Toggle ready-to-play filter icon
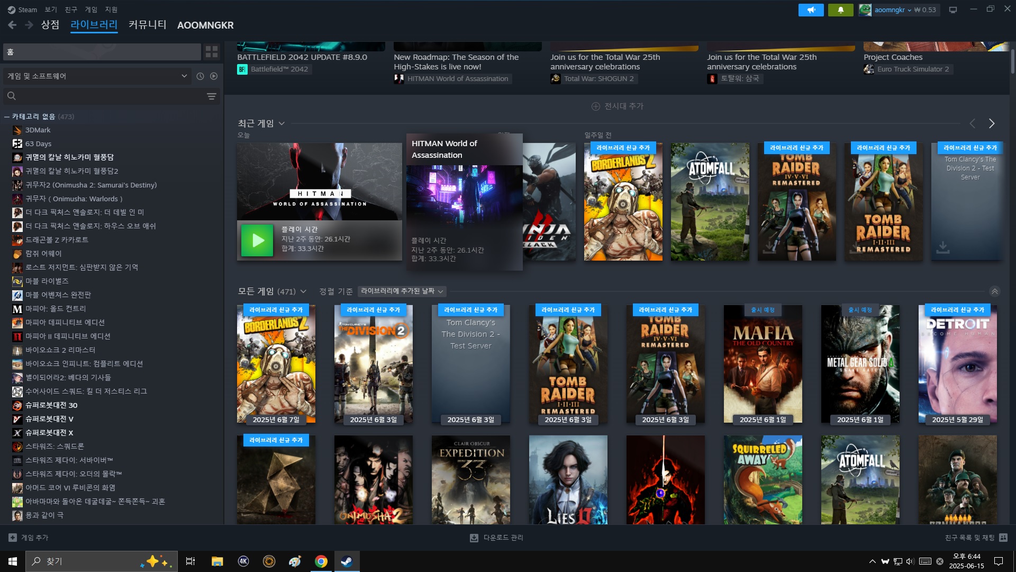 [214, 76]
